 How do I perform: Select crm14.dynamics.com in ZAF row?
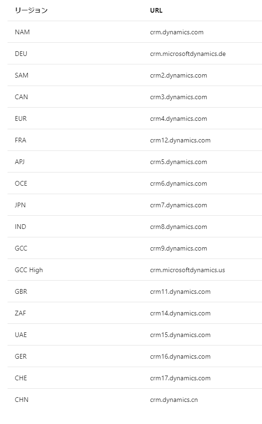pyautogui.click(x=180, y=314)
